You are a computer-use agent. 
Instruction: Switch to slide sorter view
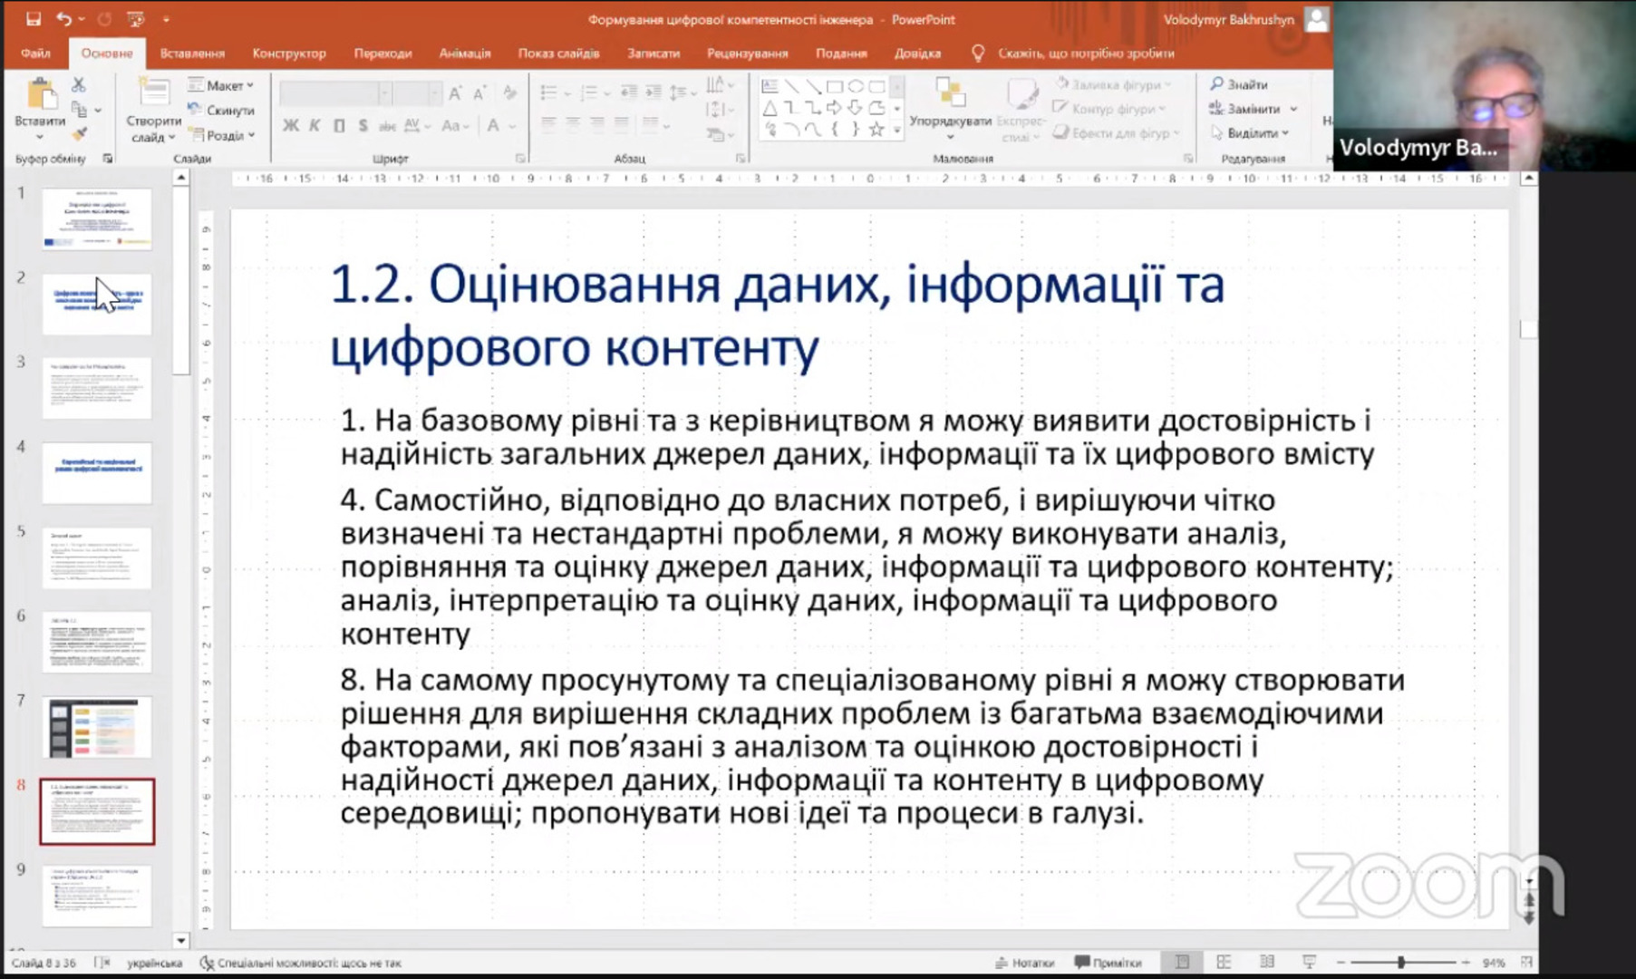click(1224, 962)
